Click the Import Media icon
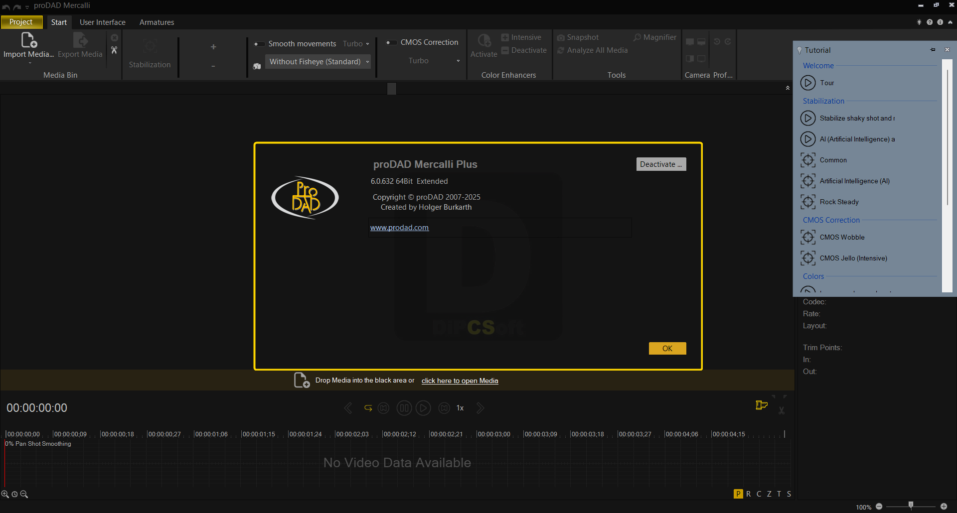The height and width of the screenshot is (513, 957). [29, 40]
